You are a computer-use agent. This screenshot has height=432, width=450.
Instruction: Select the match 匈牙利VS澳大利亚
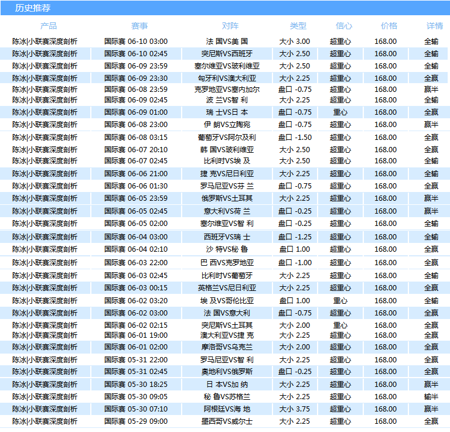pos(227,78)
